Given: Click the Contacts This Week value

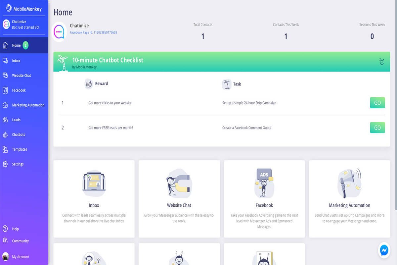Looking at the screenshot, I should (x=286, y=36).
